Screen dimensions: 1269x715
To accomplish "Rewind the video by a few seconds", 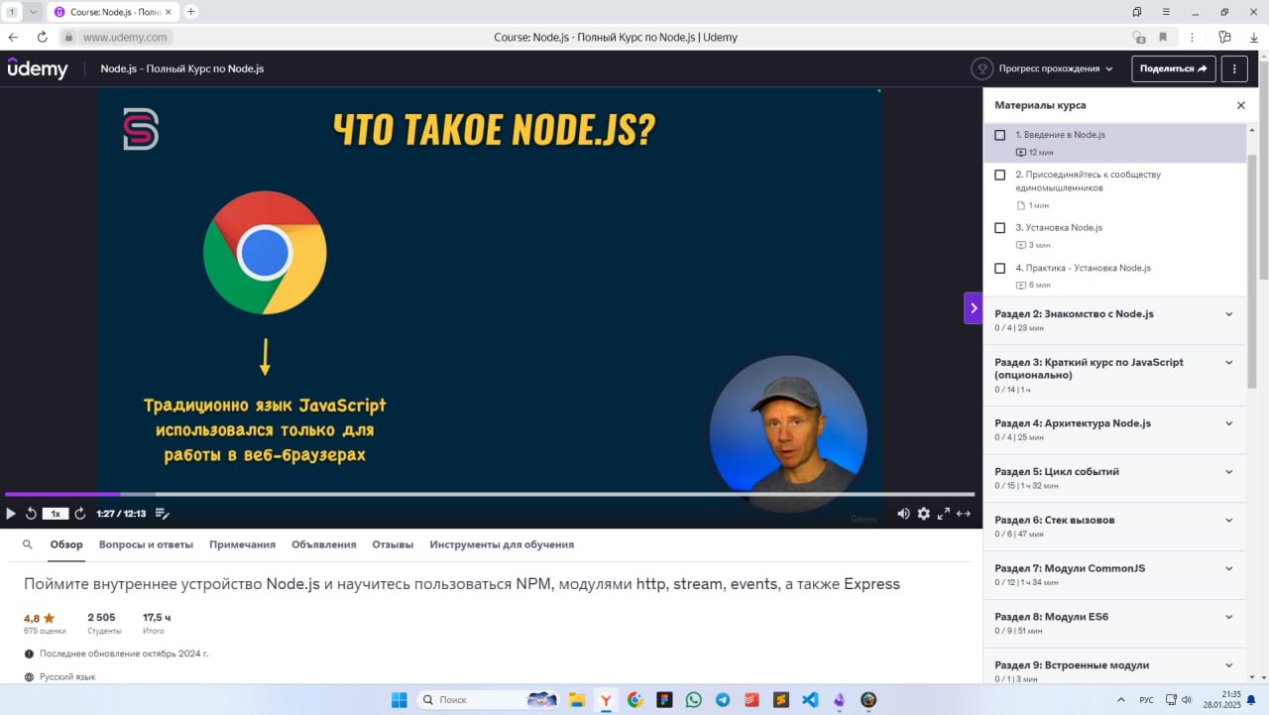I will [31, 514].
